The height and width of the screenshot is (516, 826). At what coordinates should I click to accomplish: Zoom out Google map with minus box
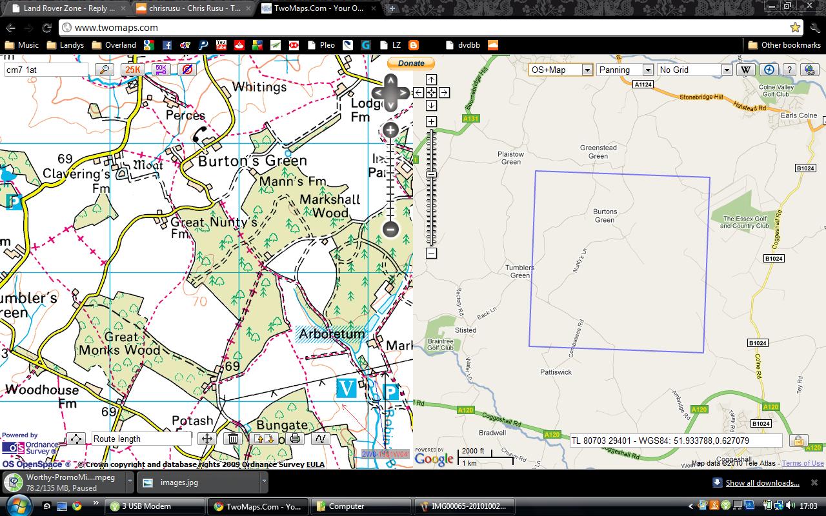[431, 253]
